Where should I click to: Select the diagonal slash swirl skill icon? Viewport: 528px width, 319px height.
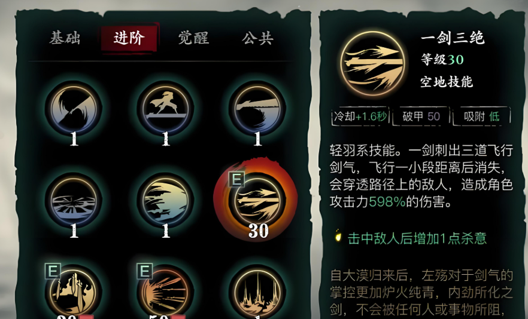coord(74,108)
